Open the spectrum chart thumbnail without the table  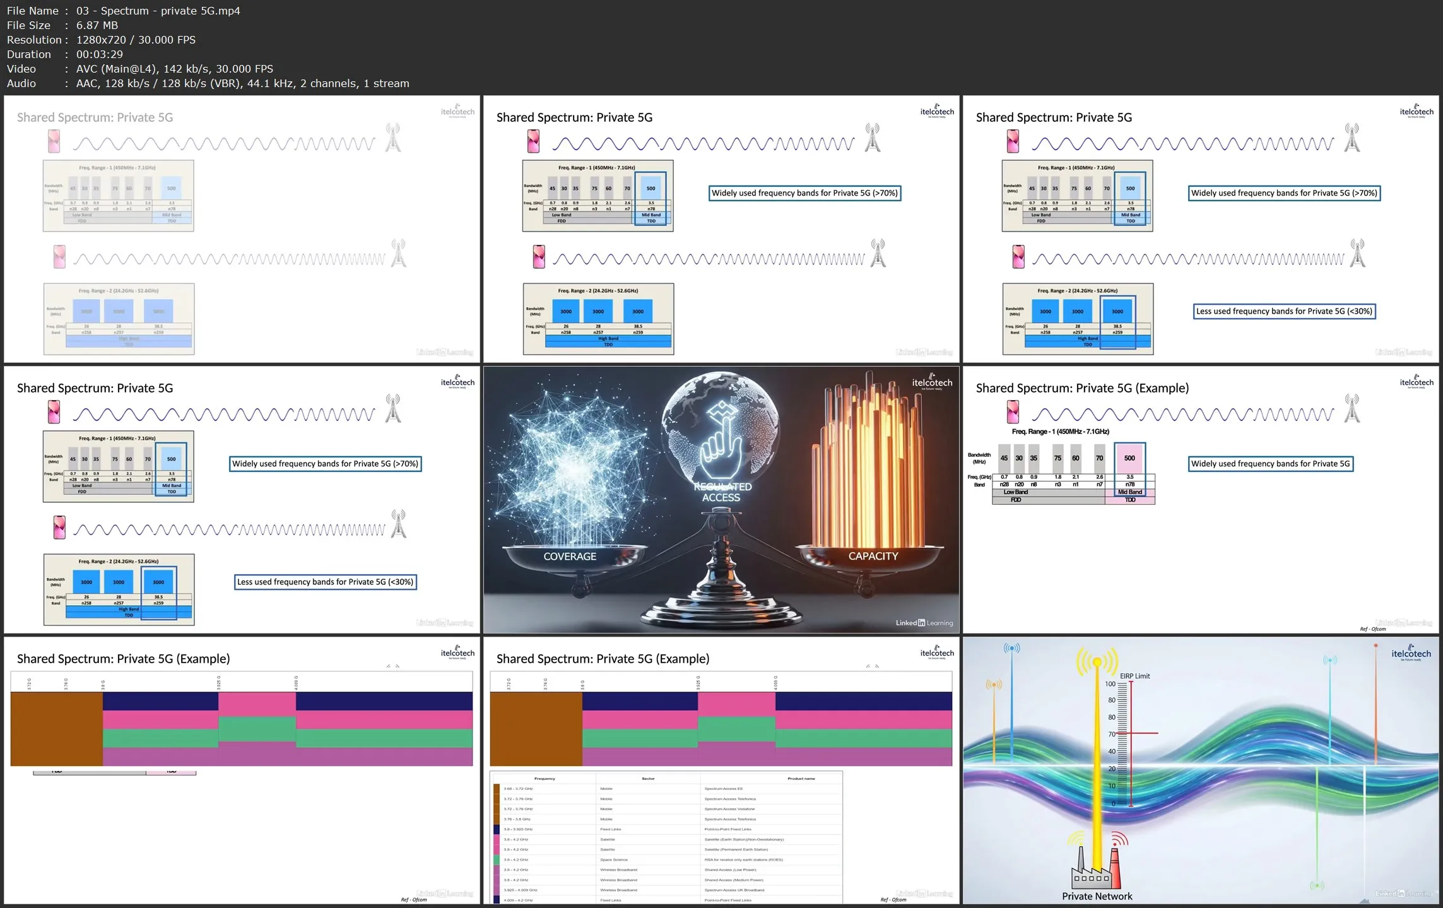[x=242, y=770]
